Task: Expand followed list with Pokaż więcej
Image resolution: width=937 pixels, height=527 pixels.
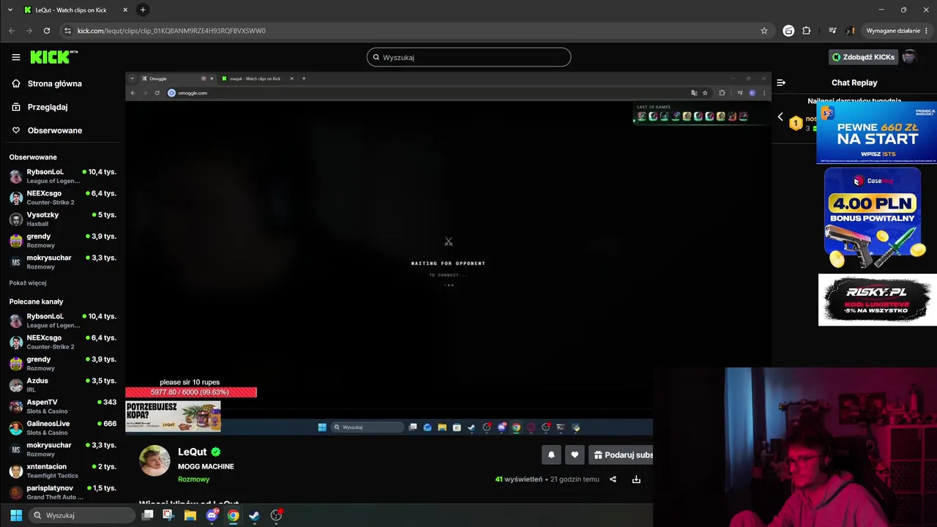Action: 28,283
